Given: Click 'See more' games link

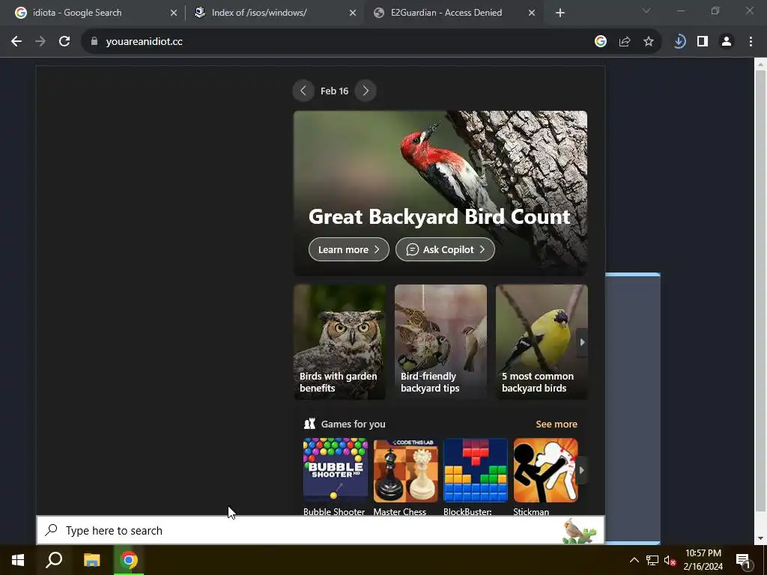Looking at the screenshot, I should point(557,425).
